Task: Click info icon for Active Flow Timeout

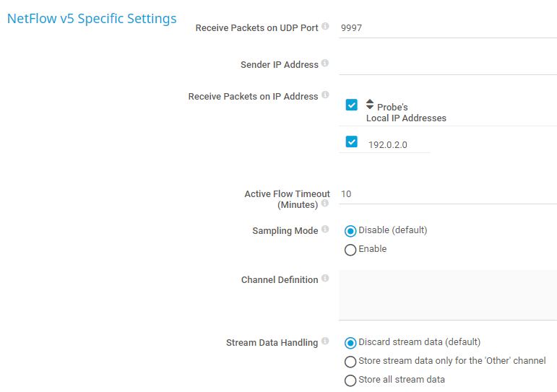Action: click(x=325, y=204)
